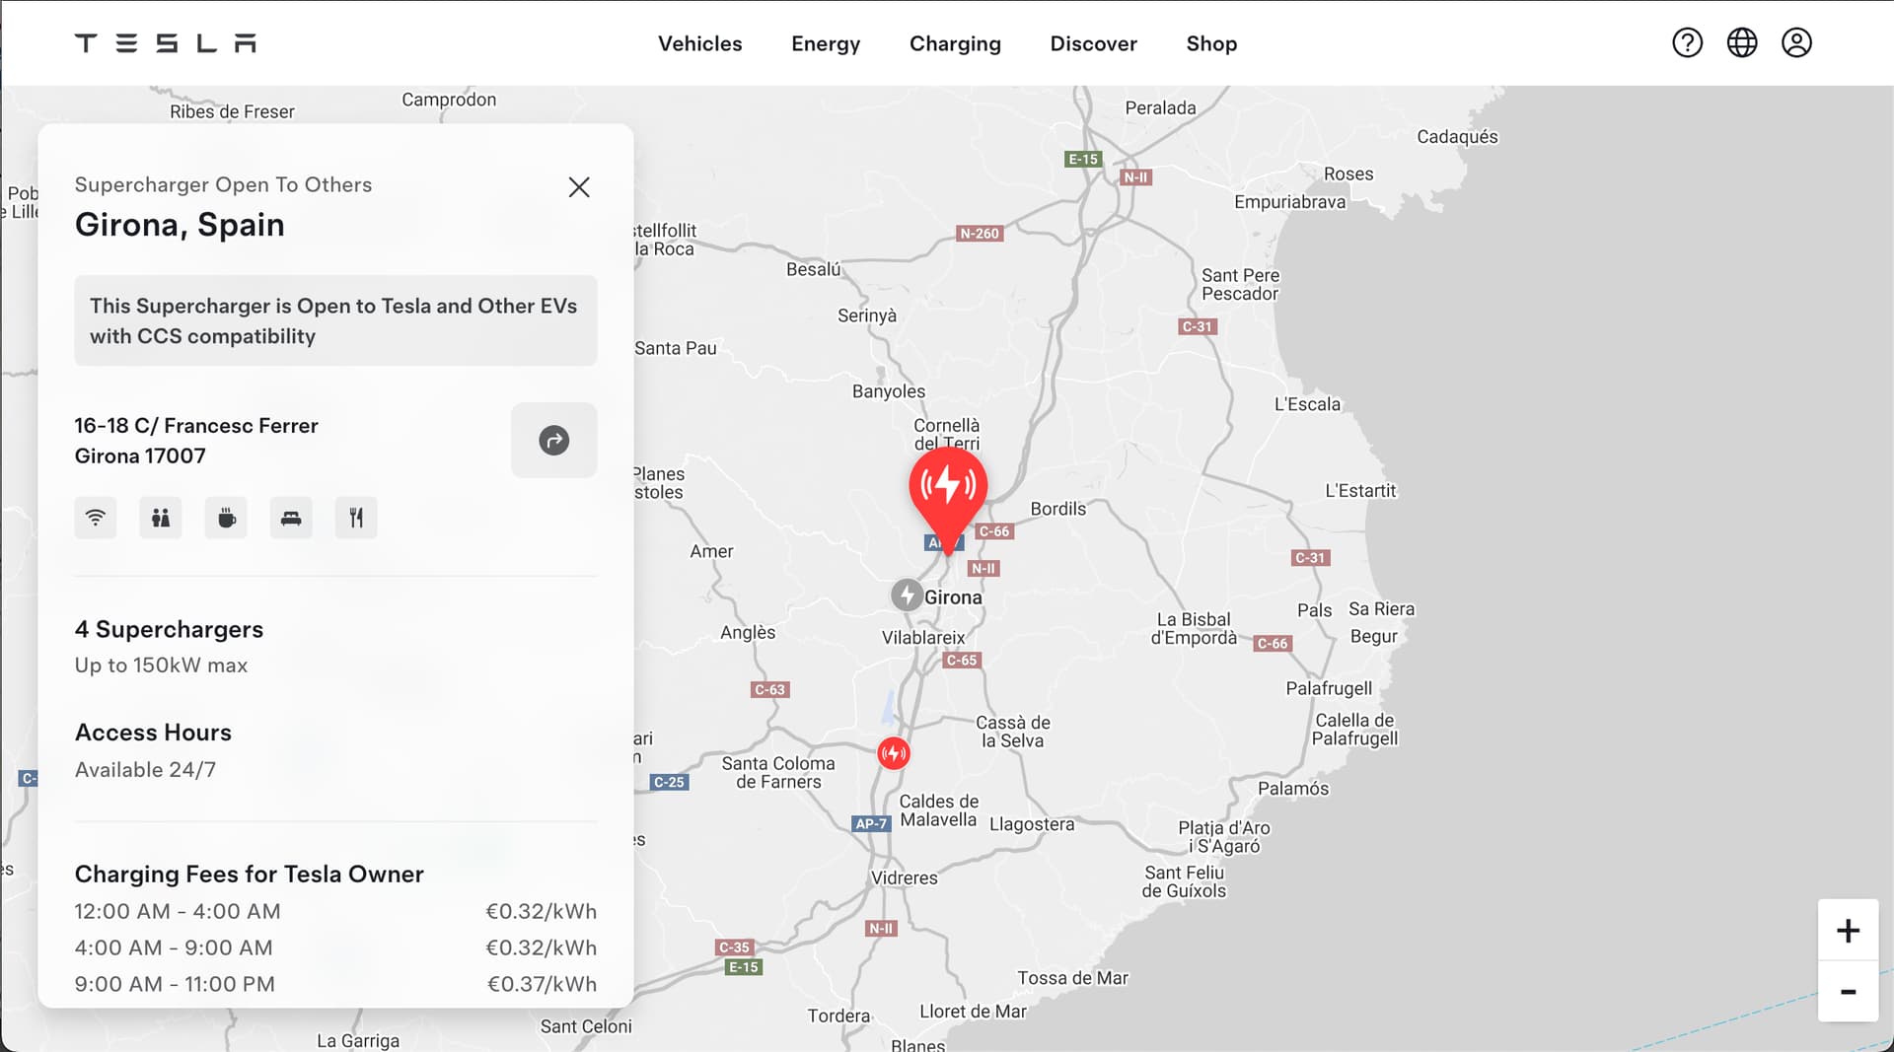Click the lodging bed amenity icon

click(291, 518)
